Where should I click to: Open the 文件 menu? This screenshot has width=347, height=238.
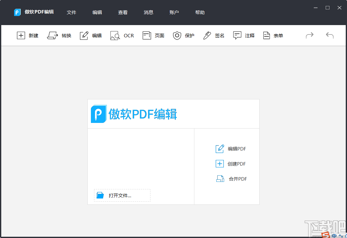(x=71, y=13)
